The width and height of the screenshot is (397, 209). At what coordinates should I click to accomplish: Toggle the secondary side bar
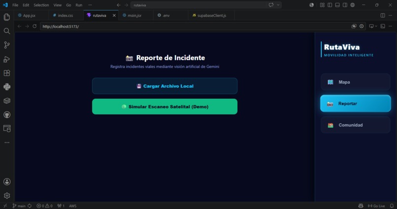pos(345,5)
